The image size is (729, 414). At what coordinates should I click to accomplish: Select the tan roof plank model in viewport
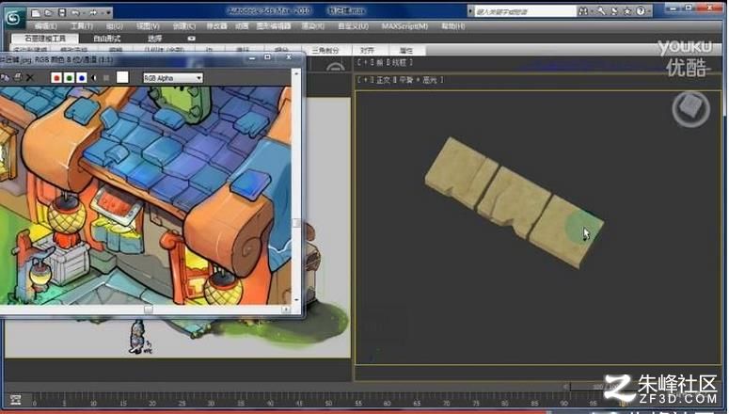click(x=514, y=201)
